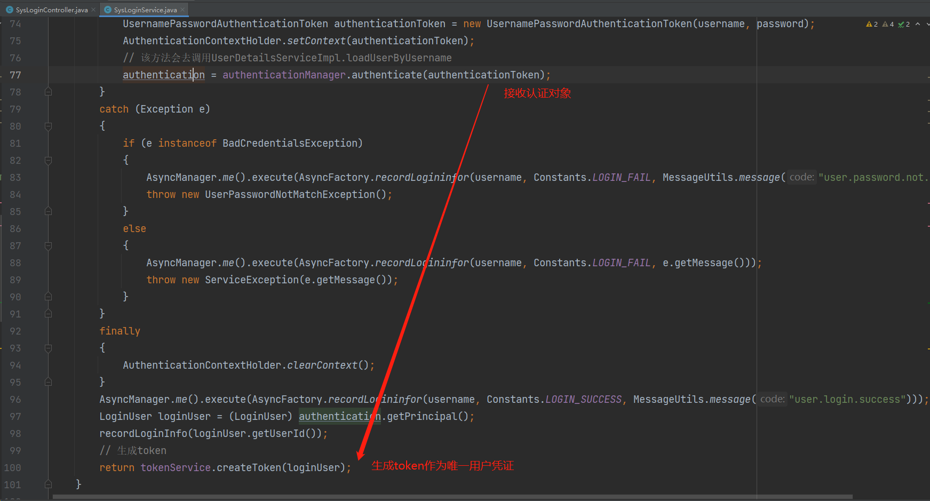
Task: Click 'LOGIN_SUCCESS' constant on line 96
Action: coord(584,400)
